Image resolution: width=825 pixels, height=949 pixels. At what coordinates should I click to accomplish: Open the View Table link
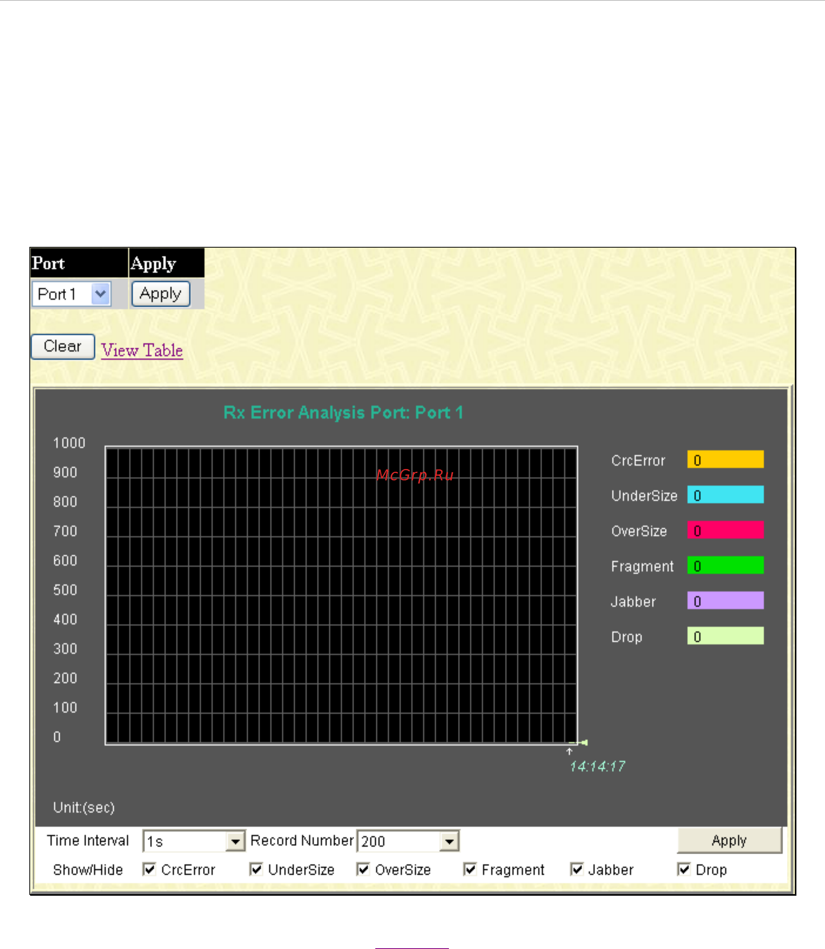(x=142, y=350)
